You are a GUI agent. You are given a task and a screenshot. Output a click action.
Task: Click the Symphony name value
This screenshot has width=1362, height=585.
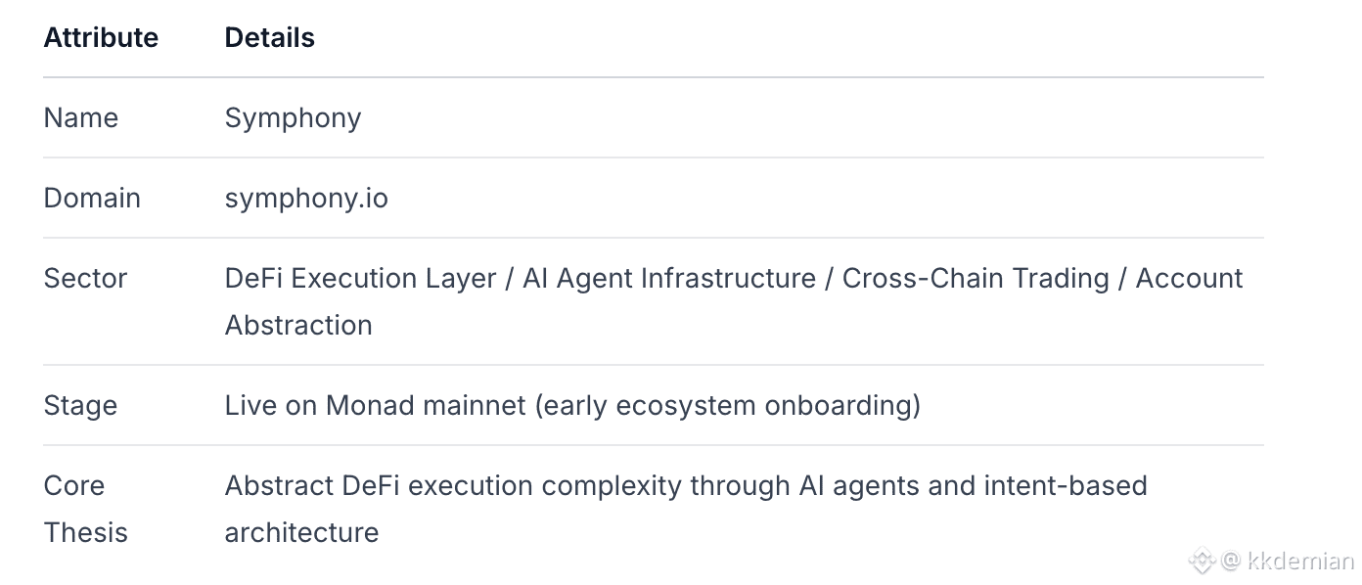[293, 117]
